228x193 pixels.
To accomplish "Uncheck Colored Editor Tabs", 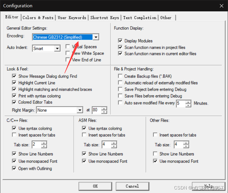I will [14, 102].
